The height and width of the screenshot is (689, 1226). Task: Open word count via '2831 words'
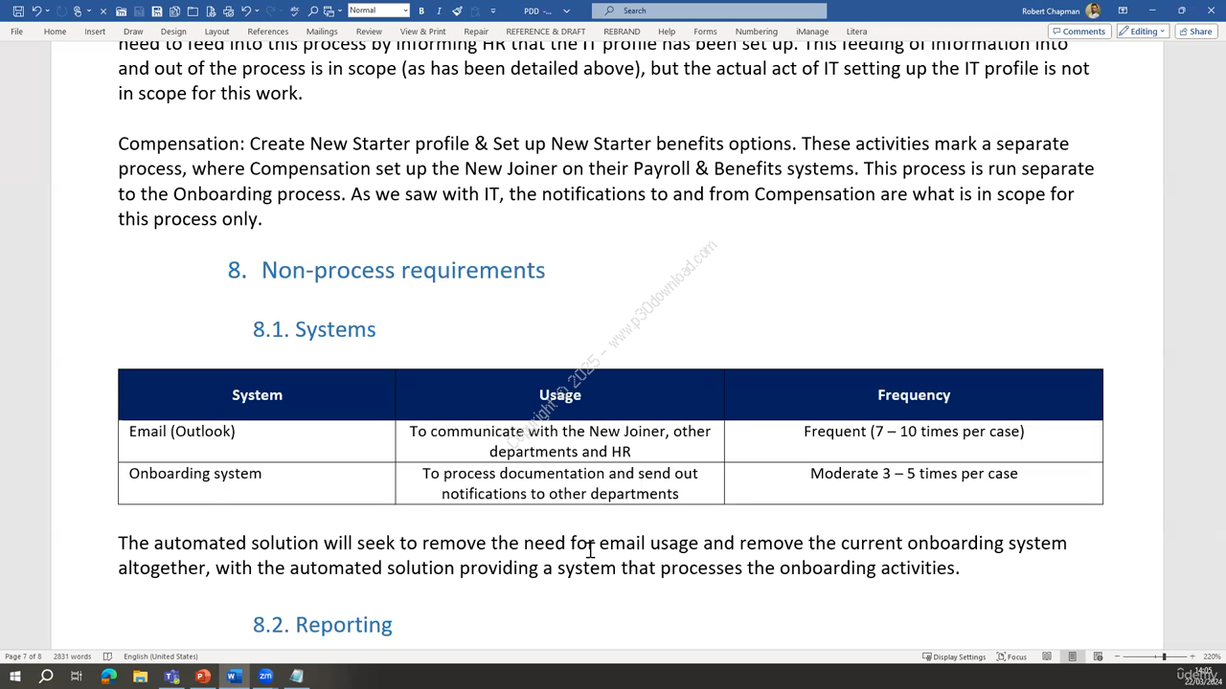pyautogui.click(x=72, y=656)
